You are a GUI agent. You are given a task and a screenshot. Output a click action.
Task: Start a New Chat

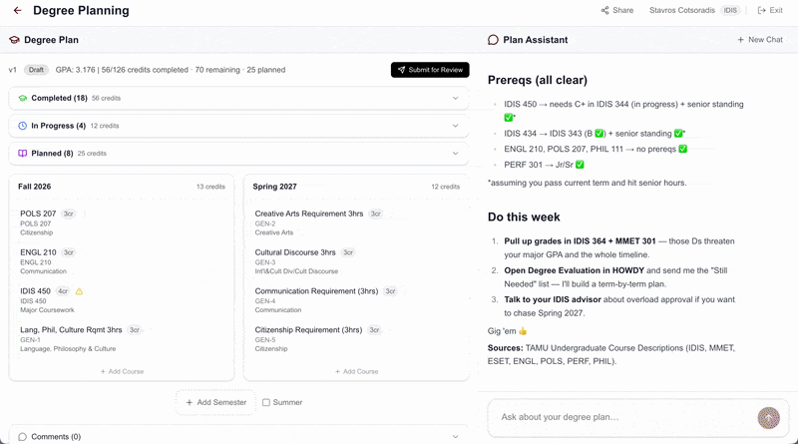pyautogui.click(x=760, y=40)
